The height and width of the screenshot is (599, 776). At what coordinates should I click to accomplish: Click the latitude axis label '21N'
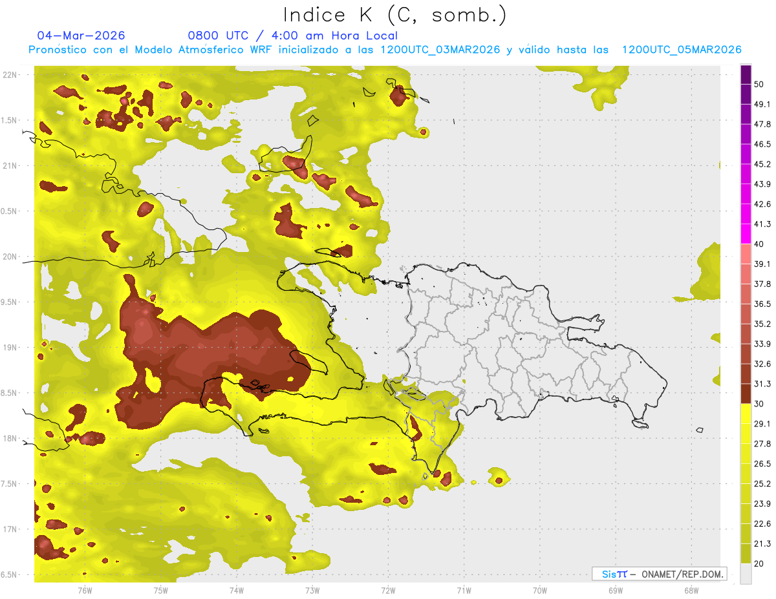tap(11, 166)
